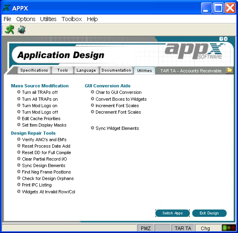Select Sync Widget Elements link
Screen dimensions: 238x233
click(117, 128)
